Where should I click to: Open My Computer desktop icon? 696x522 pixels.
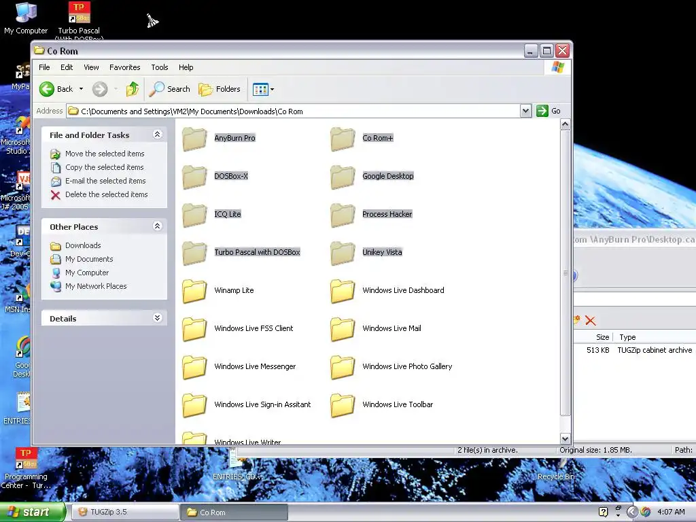pos(26,18)
